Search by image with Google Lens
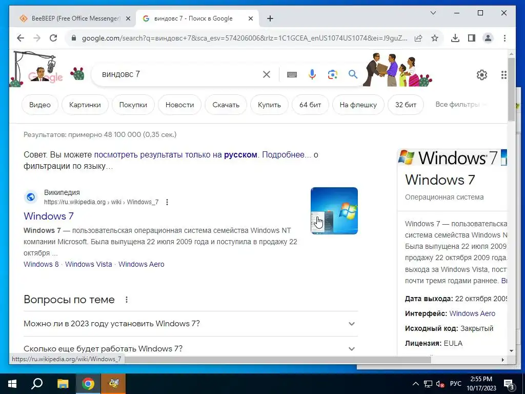Viewport: 525px width, 394px height. [x=332, y=74]
